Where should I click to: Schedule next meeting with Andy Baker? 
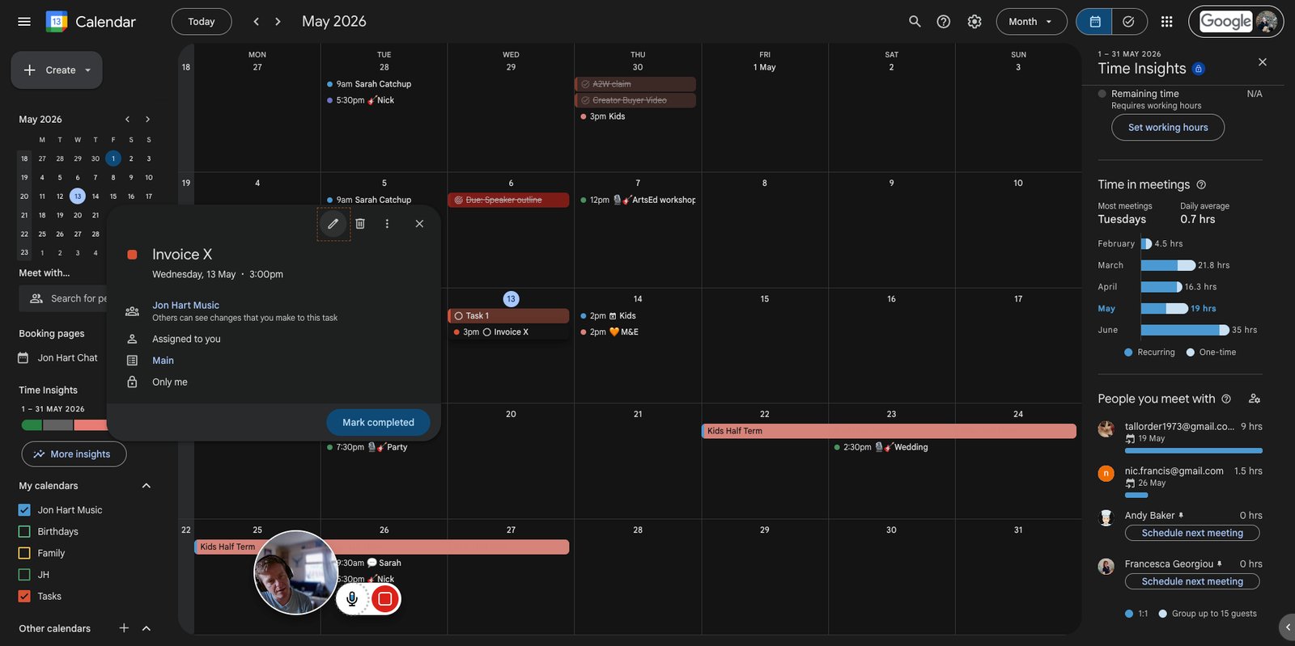tap(1192, 533)
